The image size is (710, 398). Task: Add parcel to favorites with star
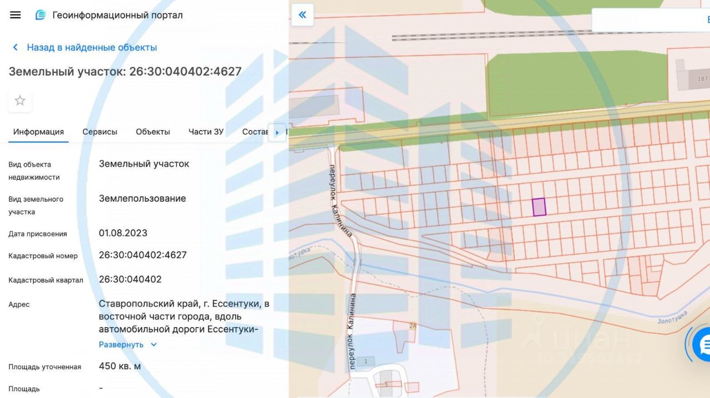click(20, 100)
